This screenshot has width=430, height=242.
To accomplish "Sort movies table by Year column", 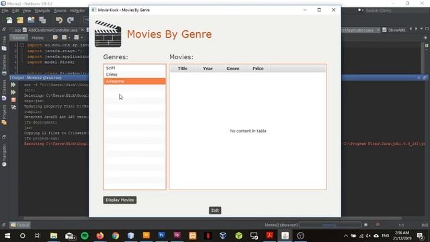I will (x=208, y=69).
